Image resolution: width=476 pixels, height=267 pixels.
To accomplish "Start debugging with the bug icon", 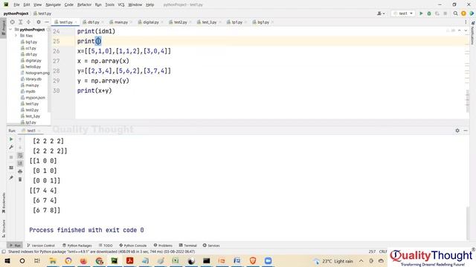I will [429, 13].
